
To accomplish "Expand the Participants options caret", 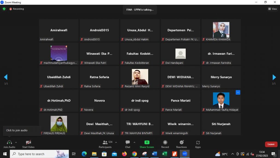I will click(x=116, y=142).
